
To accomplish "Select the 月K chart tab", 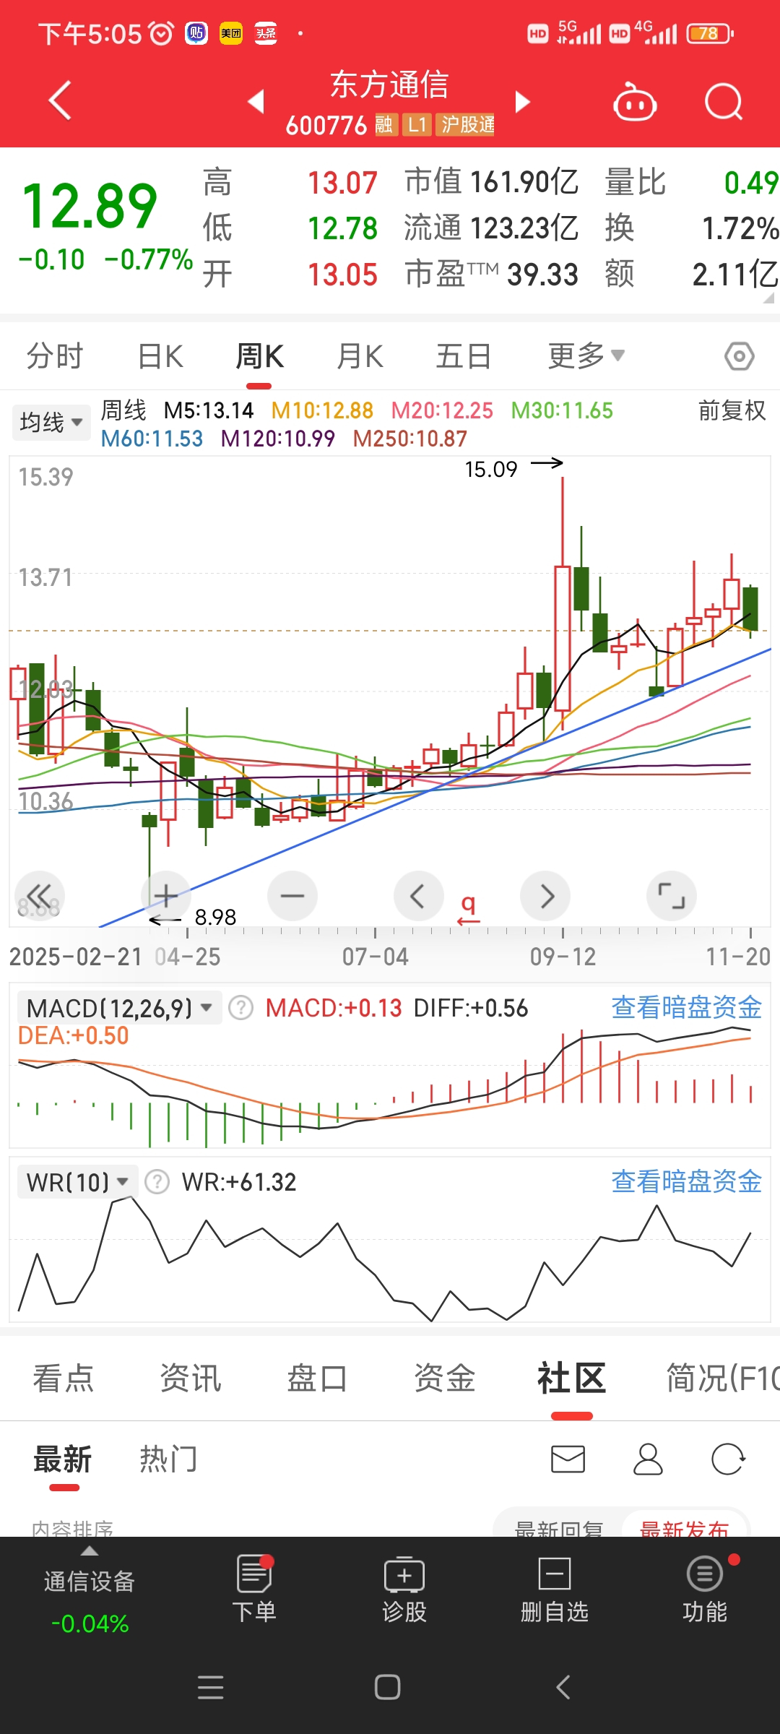I will coord(360,356).
